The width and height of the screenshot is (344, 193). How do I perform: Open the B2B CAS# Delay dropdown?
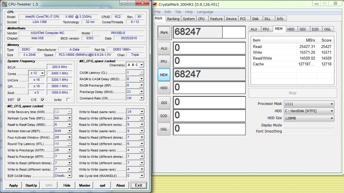69,176
